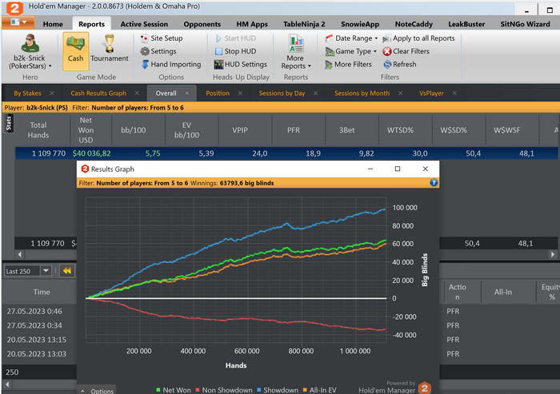
Task: Click the yellow double-arrow rewind button
Action: click(x=66, y=271)
